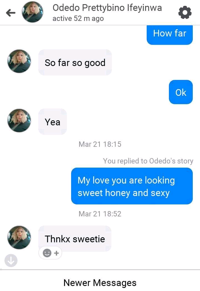Select "My love you are looking" message
The image size is (200, 291).
point(132,186)
